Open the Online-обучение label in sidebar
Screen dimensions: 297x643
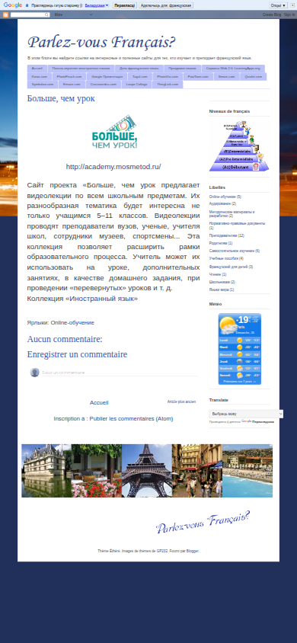point(222,197)
